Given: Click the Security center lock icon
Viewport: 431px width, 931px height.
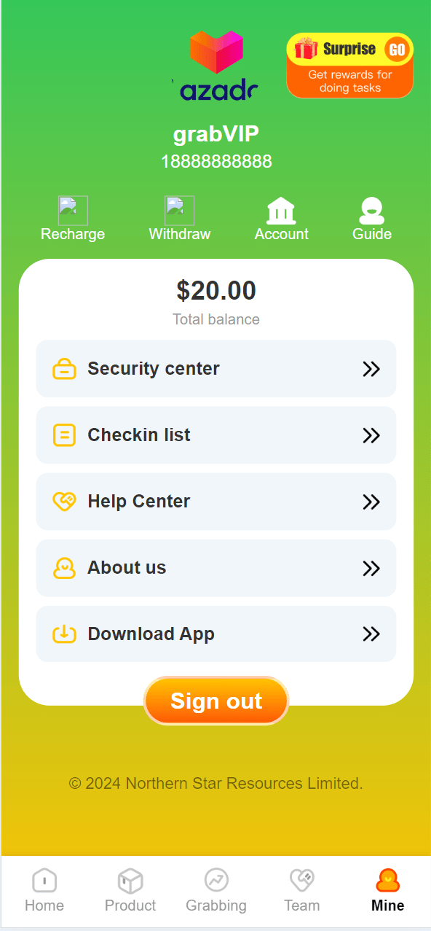Looking at the screenshot, I should point(64,369).
